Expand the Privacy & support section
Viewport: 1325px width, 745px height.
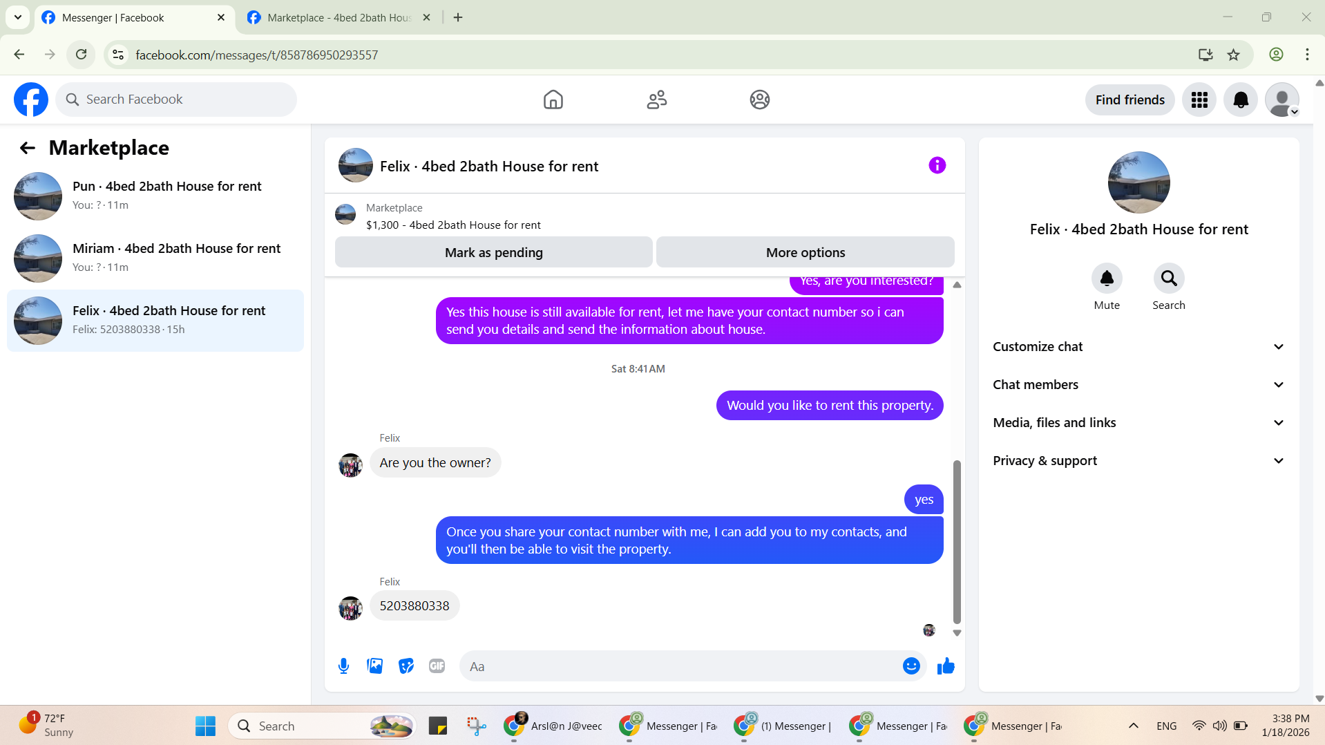click(1138, 461)
